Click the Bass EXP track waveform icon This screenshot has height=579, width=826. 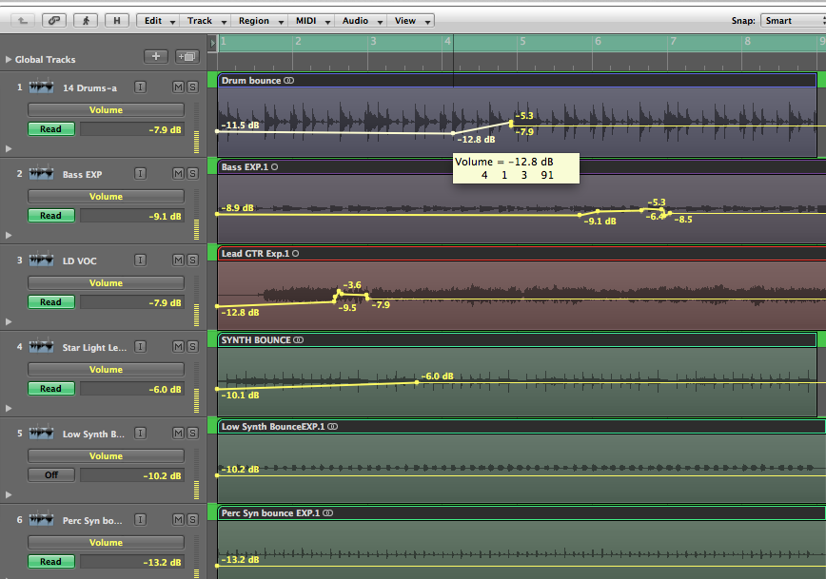click(41, 173)
